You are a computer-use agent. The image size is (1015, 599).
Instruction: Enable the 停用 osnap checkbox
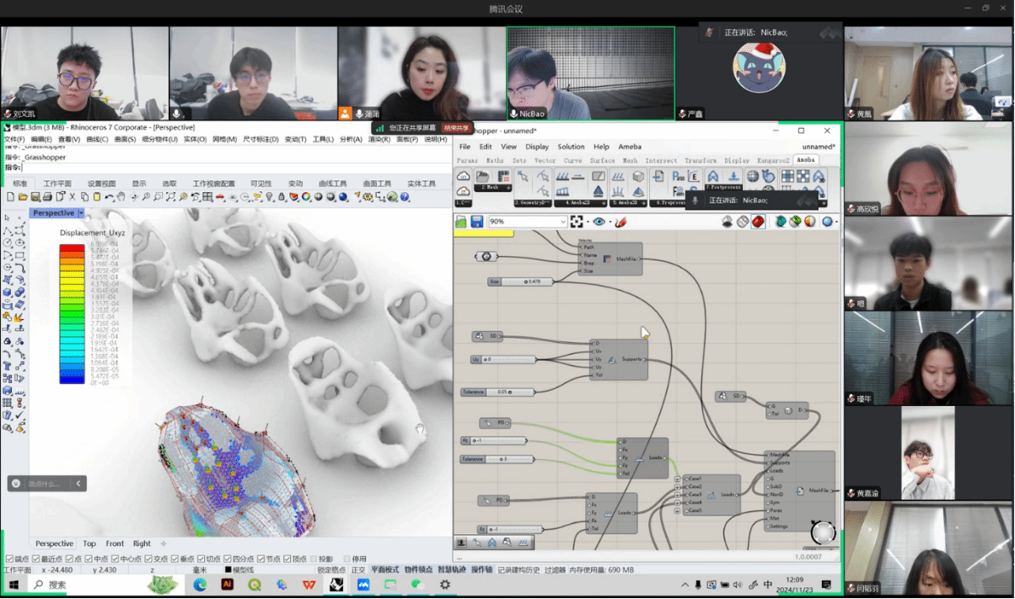[x=347, y=559]
